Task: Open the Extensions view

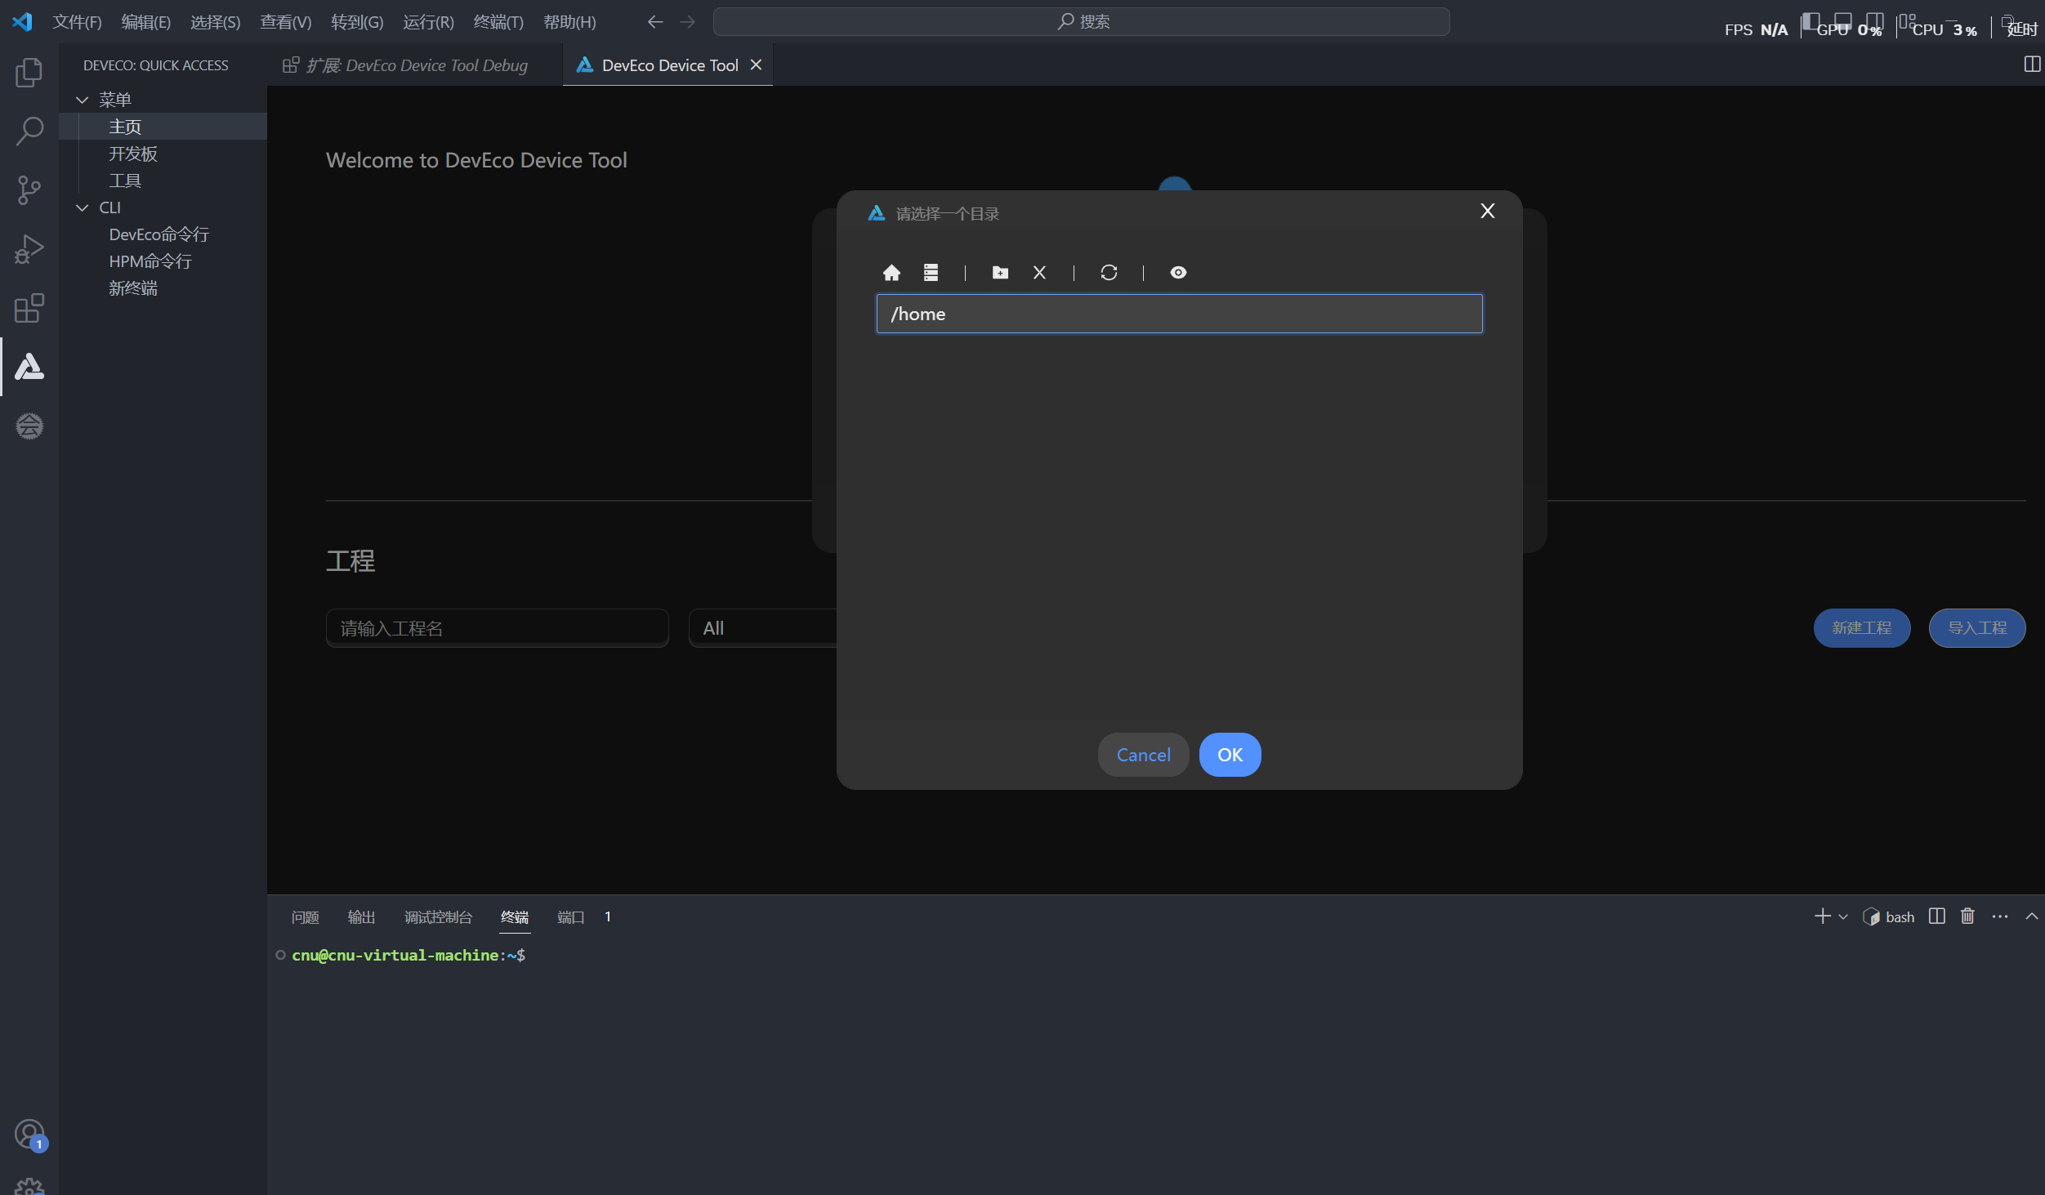Action: [x=29, y=308]
